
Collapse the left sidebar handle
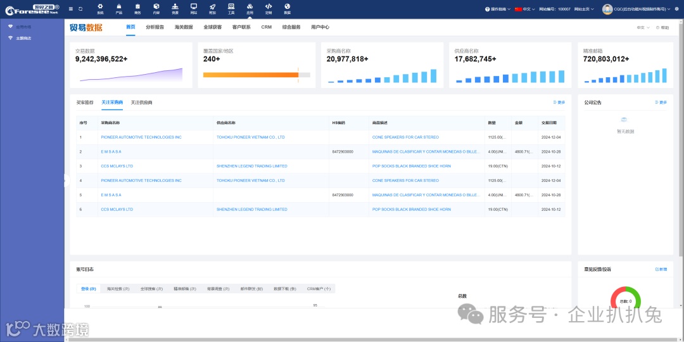click(66, 180)
